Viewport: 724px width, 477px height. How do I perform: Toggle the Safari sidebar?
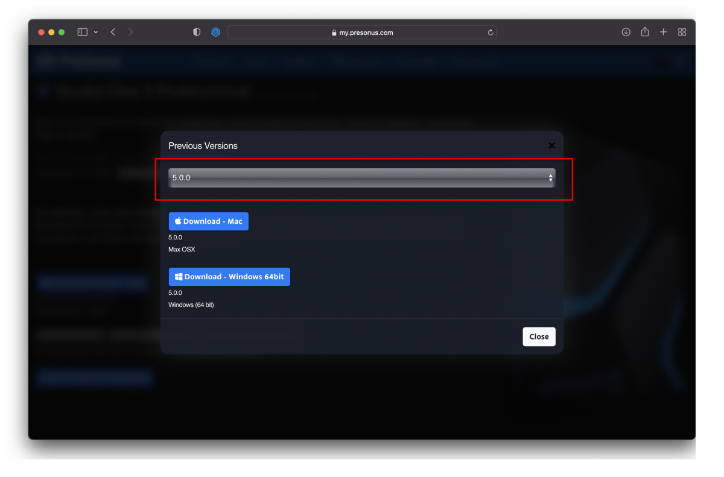click(83, 32)
